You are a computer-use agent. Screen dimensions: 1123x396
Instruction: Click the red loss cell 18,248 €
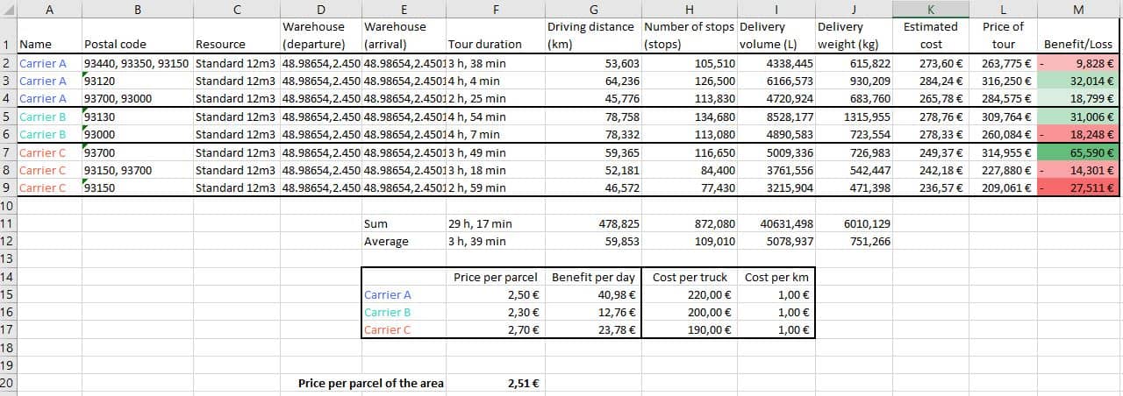[x=1078, y=134]
